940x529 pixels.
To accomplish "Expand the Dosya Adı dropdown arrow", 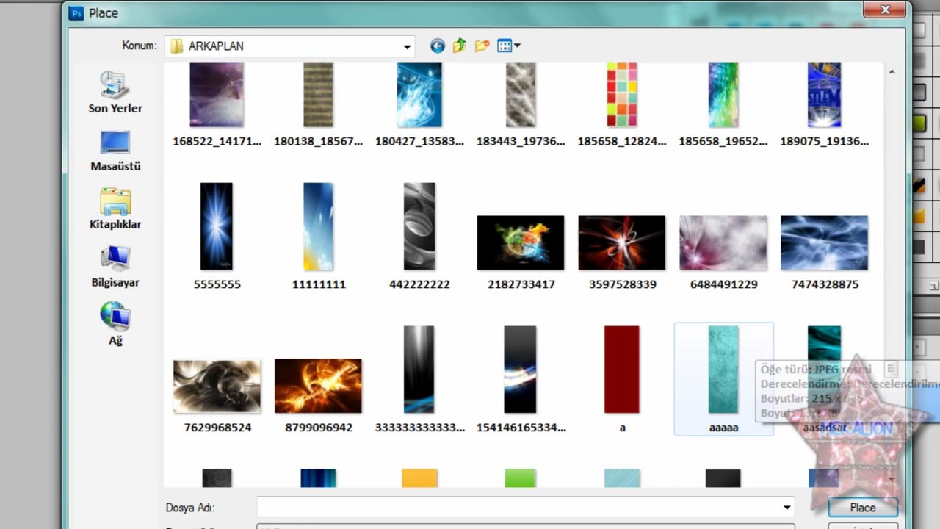I will (787, 507).
